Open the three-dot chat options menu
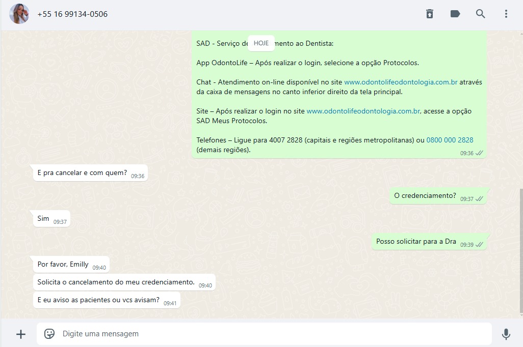The height and width of the screenshot is (347, 523). click(x=506, y=14)
